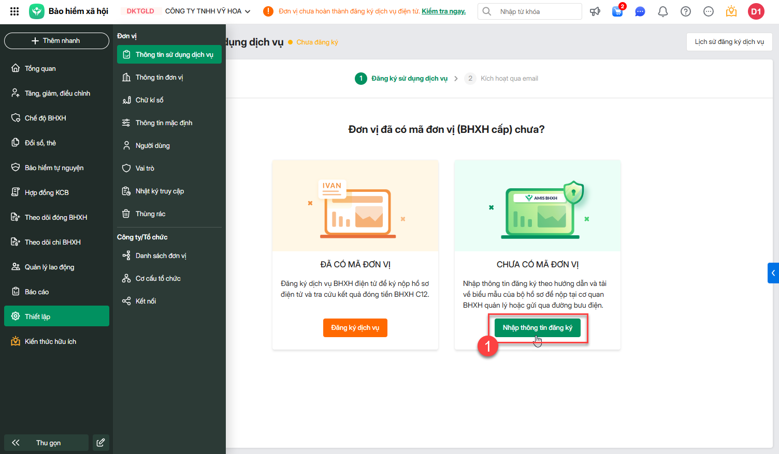
Task: Go to Tổng quan in sidebar
Action: (56, 68)
